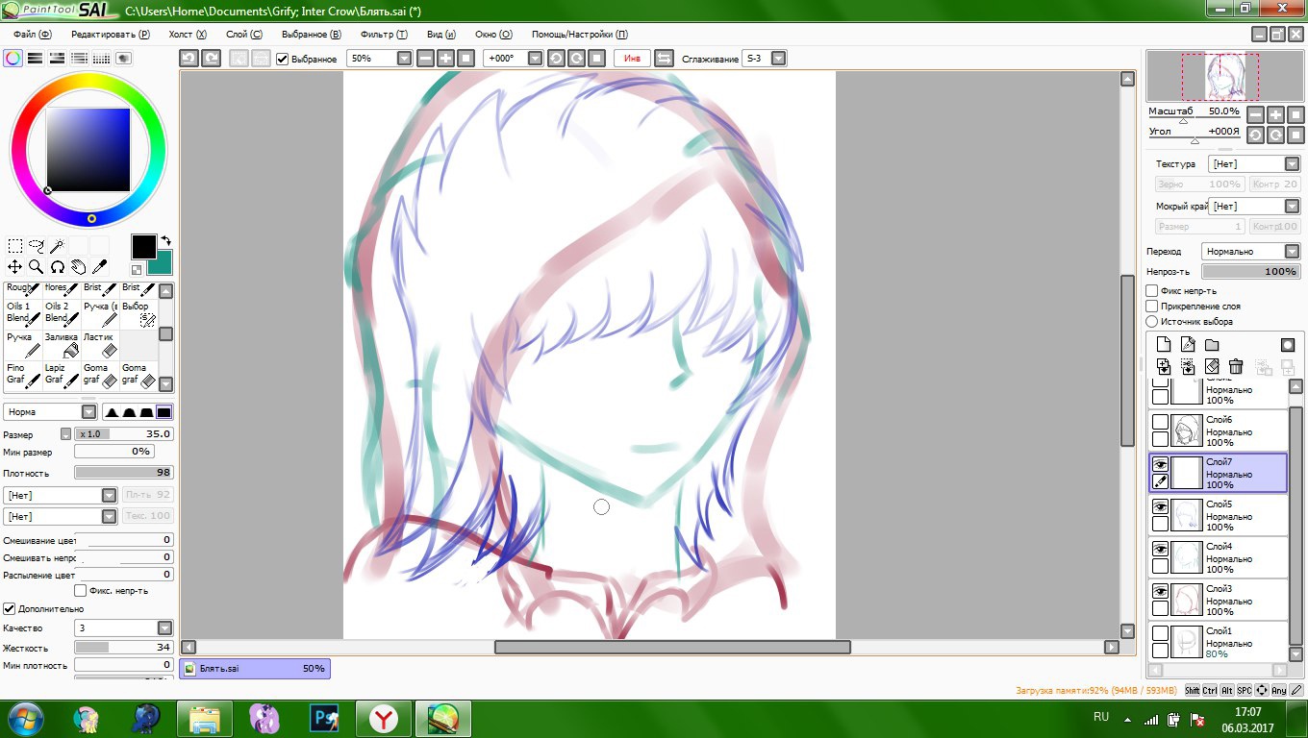
Task: Create a new layer in layers panel
Action: click(x=1164, y=345)
